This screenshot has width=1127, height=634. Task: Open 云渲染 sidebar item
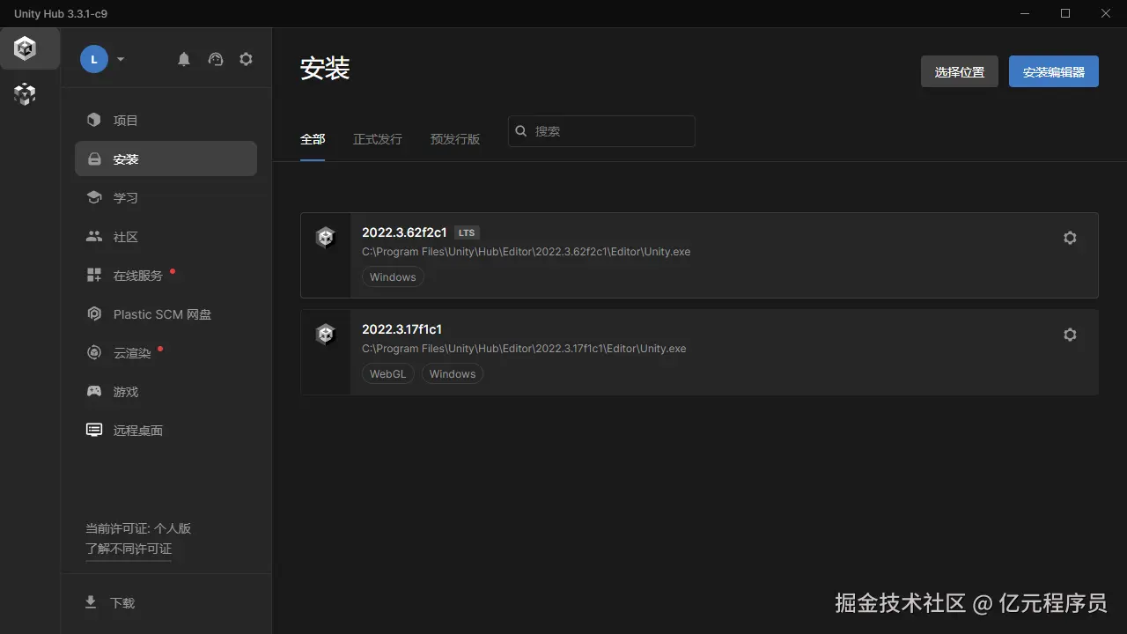tap(166, 353)
